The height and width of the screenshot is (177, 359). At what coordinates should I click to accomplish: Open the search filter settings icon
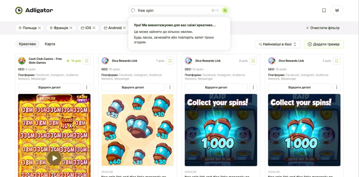(x=225, y=10)
